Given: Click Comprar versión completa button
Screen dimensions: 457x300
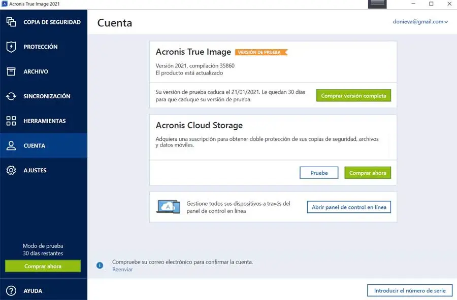Looking at the screenshot, I should click(x=353, y=95).
